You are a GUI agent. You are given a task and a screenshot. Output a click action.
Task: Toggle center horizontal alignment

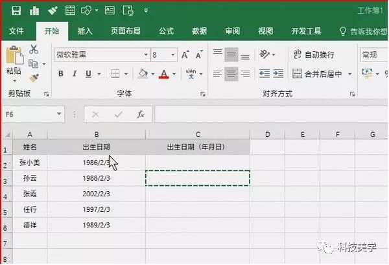(231, 74)
